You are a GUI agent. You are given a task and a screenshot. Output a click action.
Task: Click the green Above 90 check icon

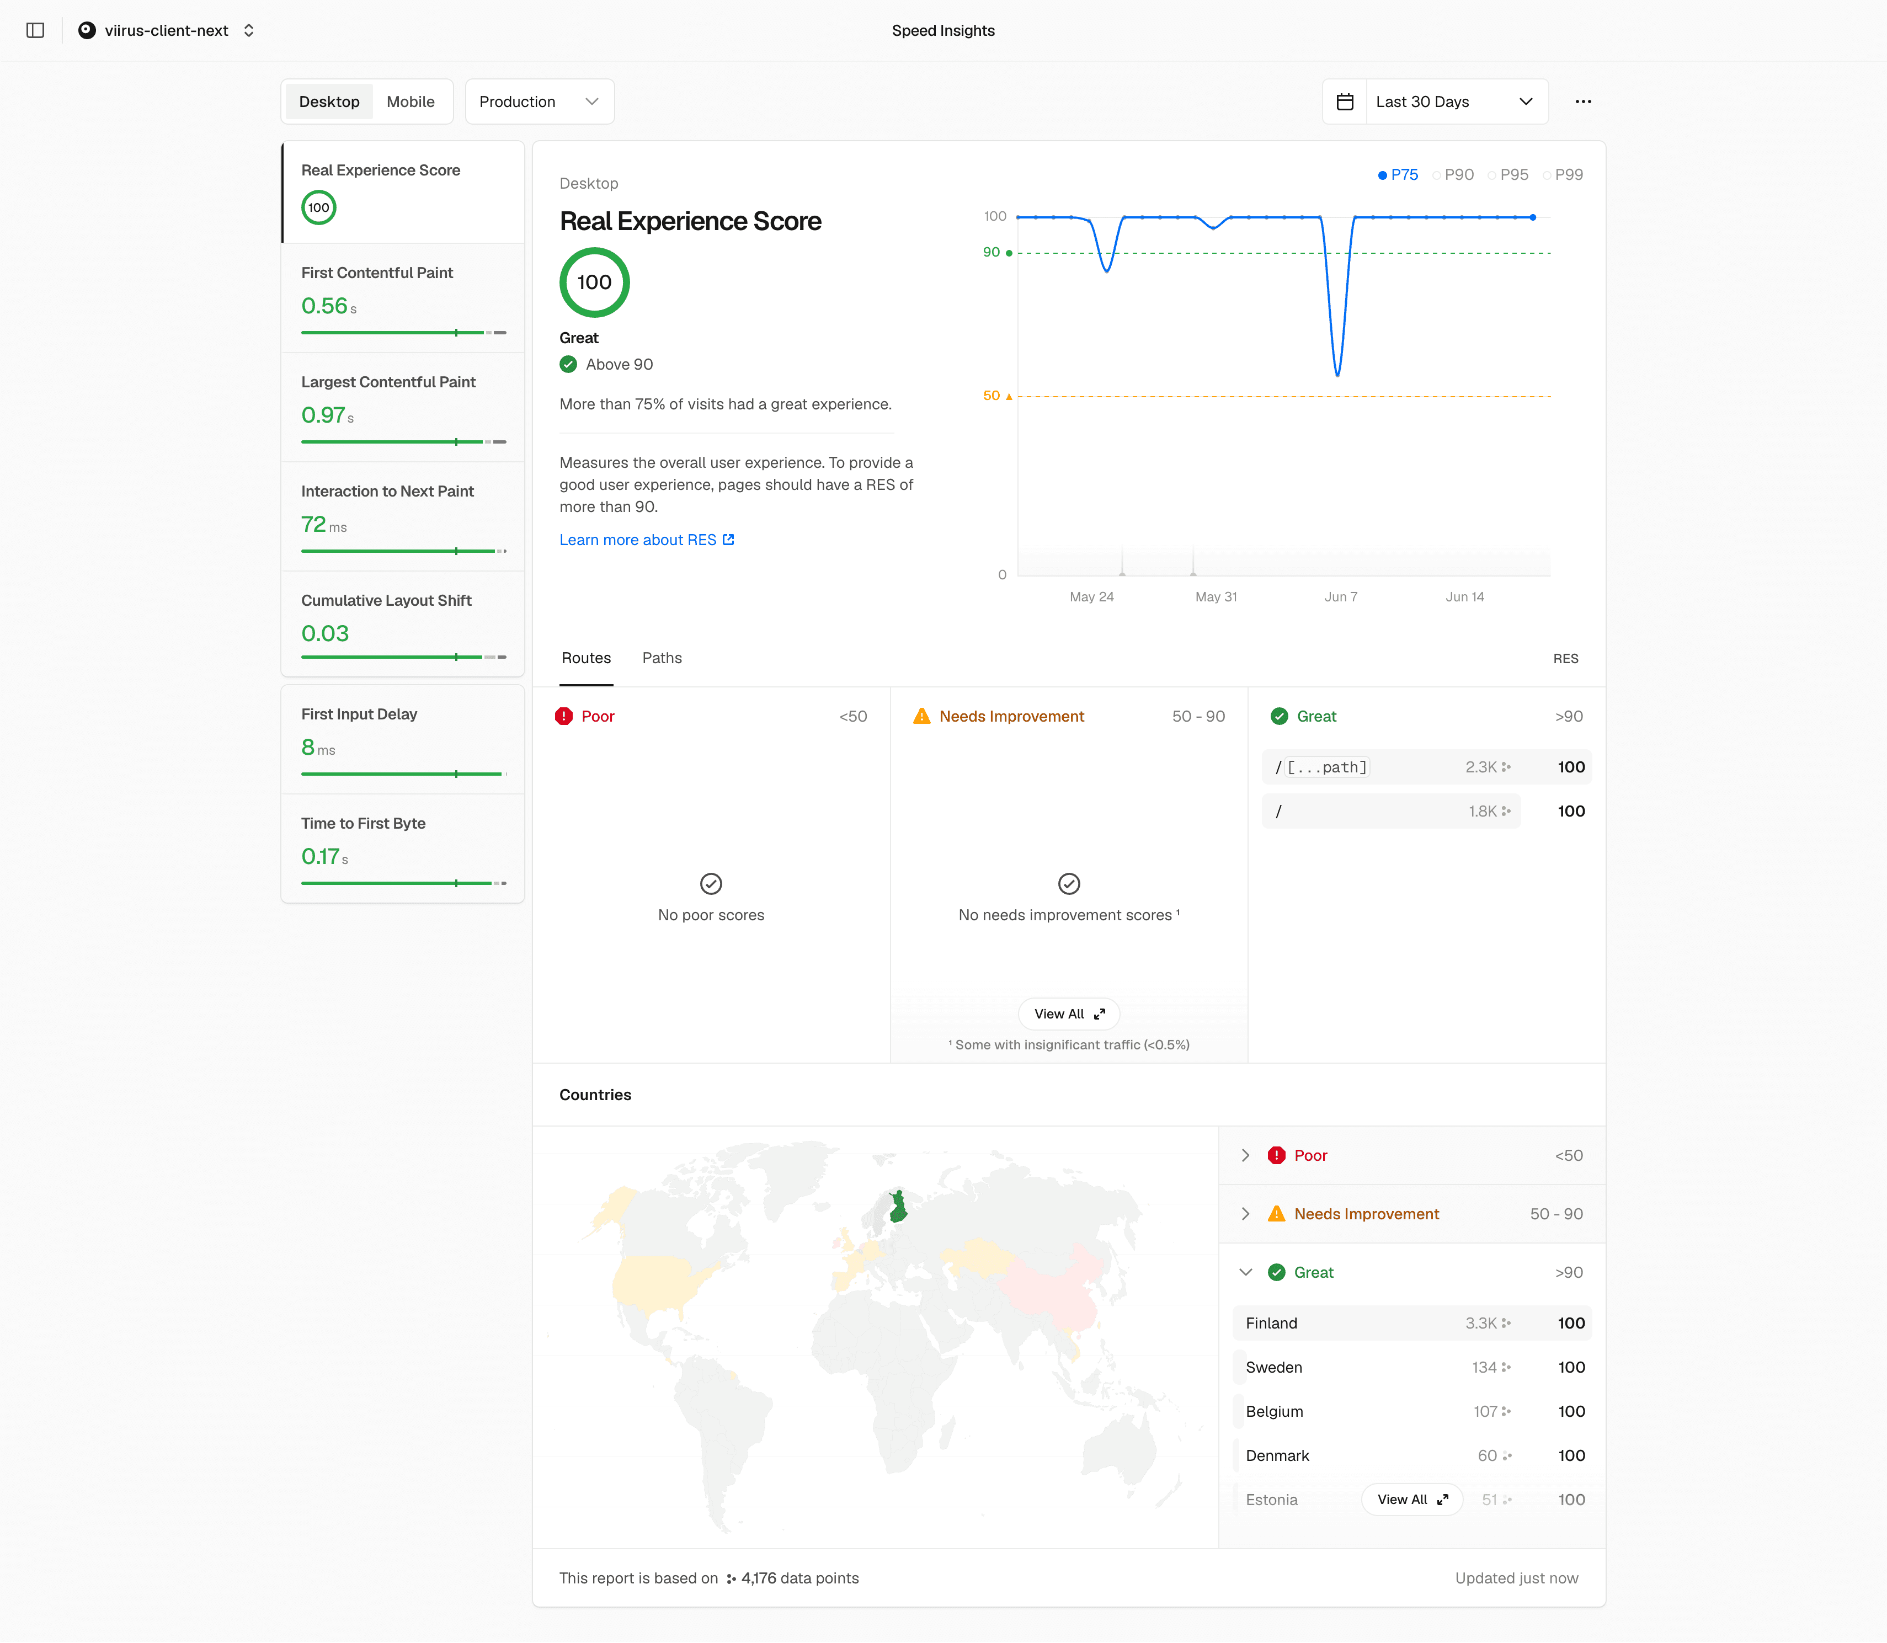(x=568, y=364)
